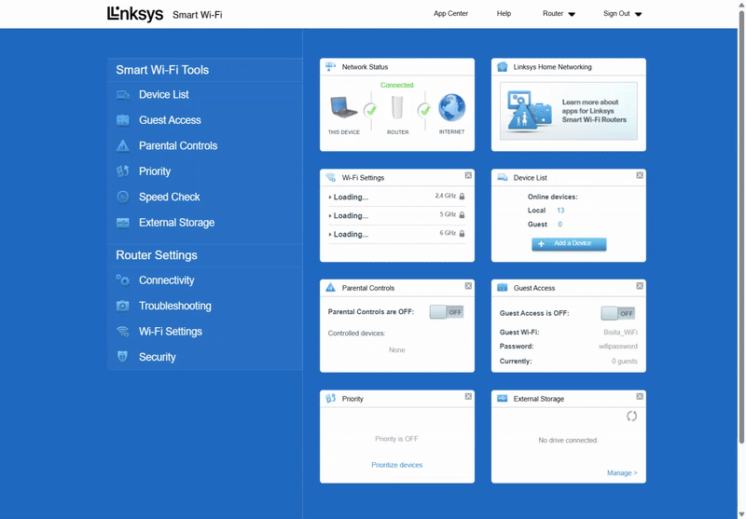Click the 2.4 GHz lock icon
Viewport: 746px width, 519px height.
coord(462,197)
